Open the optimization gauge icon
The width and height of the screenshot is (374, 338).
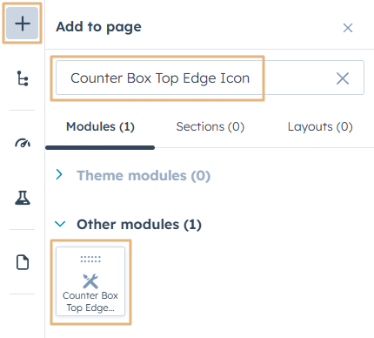point(23,143)
